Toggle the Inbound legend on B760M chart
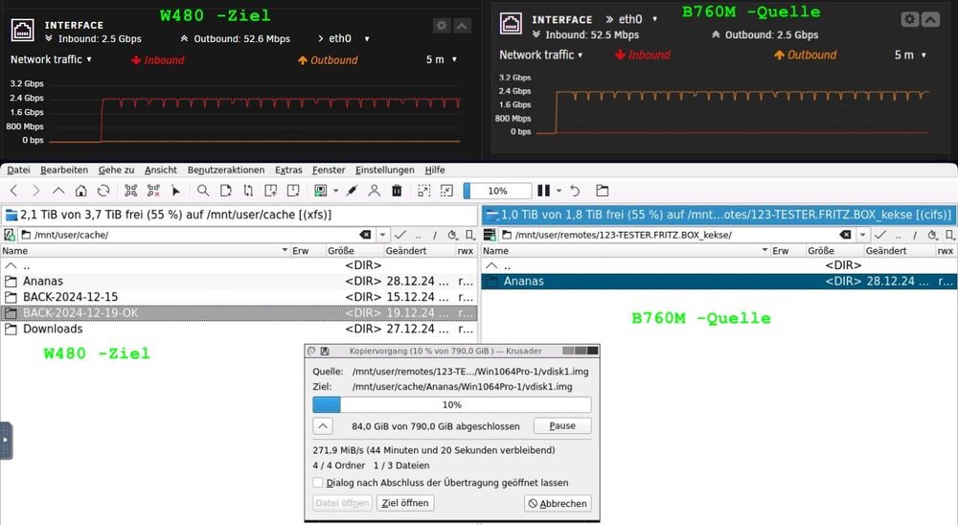 pos(642,55)
